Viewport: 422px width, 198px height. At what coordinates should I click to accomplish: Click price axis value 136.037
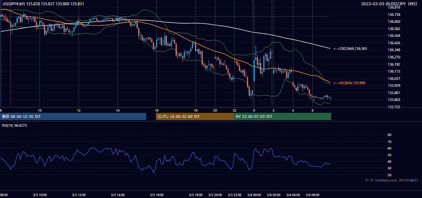tap(394, 79)
